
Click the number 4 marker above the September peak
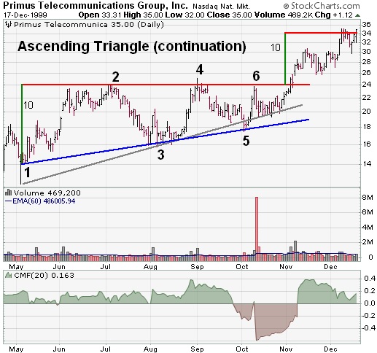pyautogui.click(x=200, y=70)
